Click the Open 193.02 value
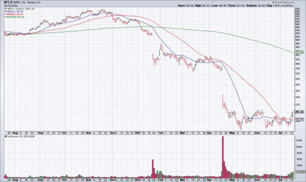 pos(186,6)
